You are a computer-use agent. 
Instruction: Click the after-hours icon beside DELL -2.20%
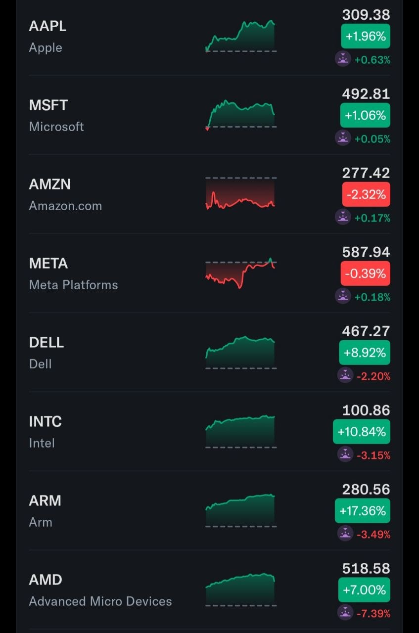click(x=345, y=375)
